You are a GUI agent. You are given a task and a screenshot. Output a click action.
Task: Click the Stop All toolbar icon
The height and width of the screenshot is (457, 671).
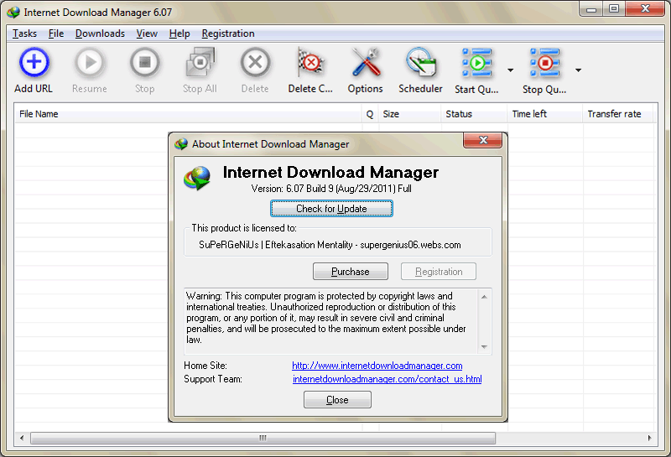(200, 63)
